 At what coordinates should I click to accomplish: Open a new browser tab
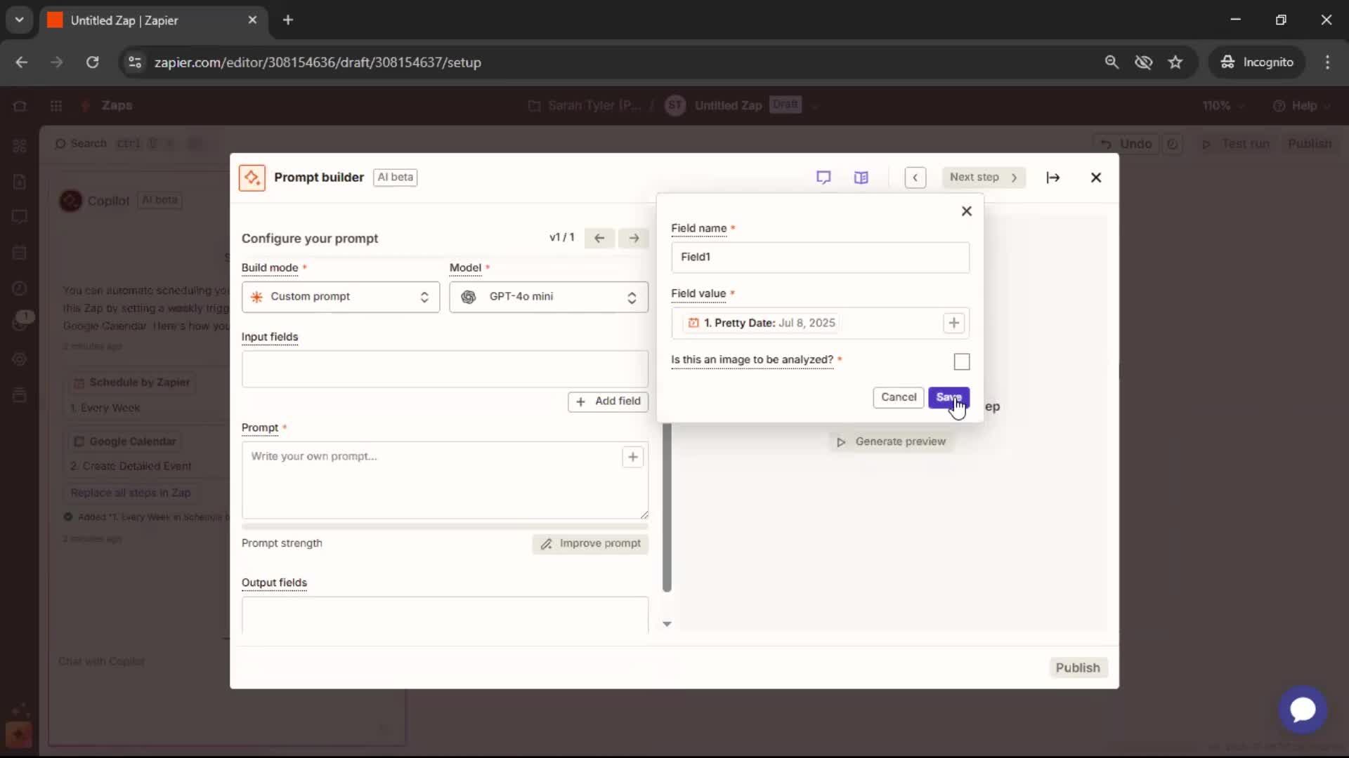tap(288, 20)
